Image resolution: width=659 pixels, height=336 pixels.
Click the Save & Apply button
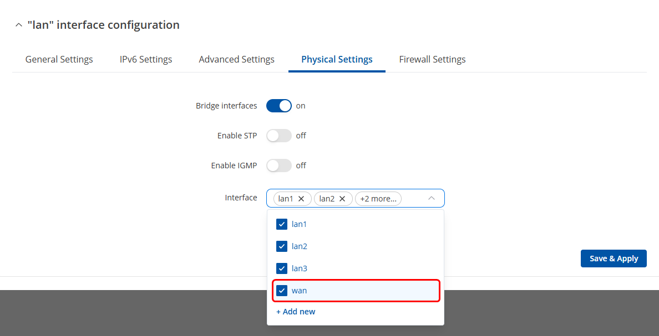614,259
